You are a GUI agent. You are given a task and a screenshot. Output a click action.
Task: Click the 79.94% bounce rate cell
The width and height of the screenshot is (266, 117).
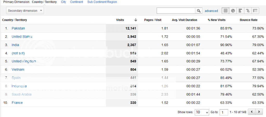click(x=258, y=86)
